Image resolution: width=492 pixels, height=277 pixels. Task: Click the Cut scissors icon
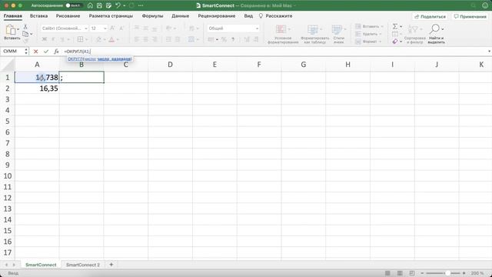pos(25,26)
